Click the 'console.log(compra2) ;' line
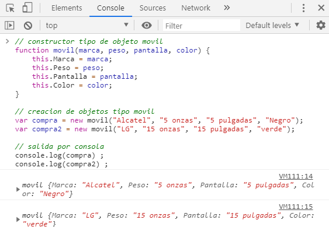Screen dimensions: 329x227 (x=61, y=164)
